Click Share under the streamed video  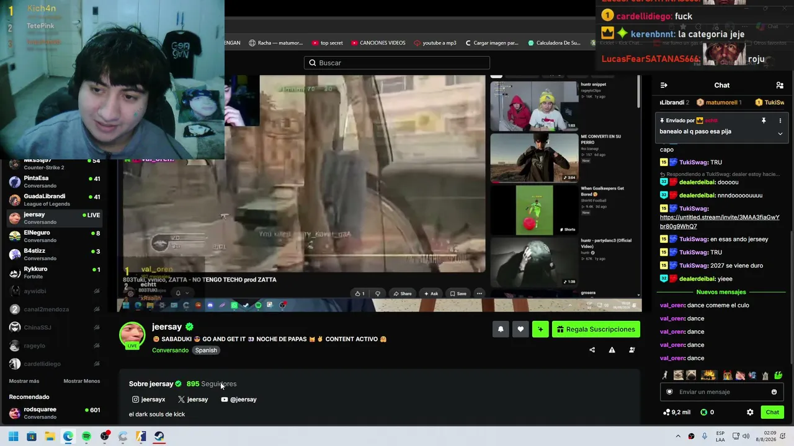401,294
